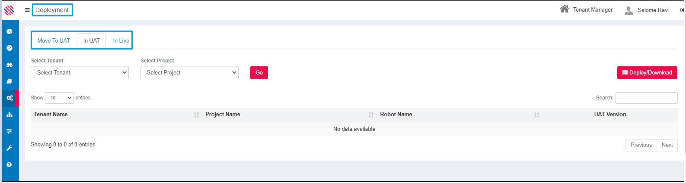Image resolution: width=686 pixels, height=183 pixels.
Task: Click the active gears icon in sidebar
Action: 9,98
